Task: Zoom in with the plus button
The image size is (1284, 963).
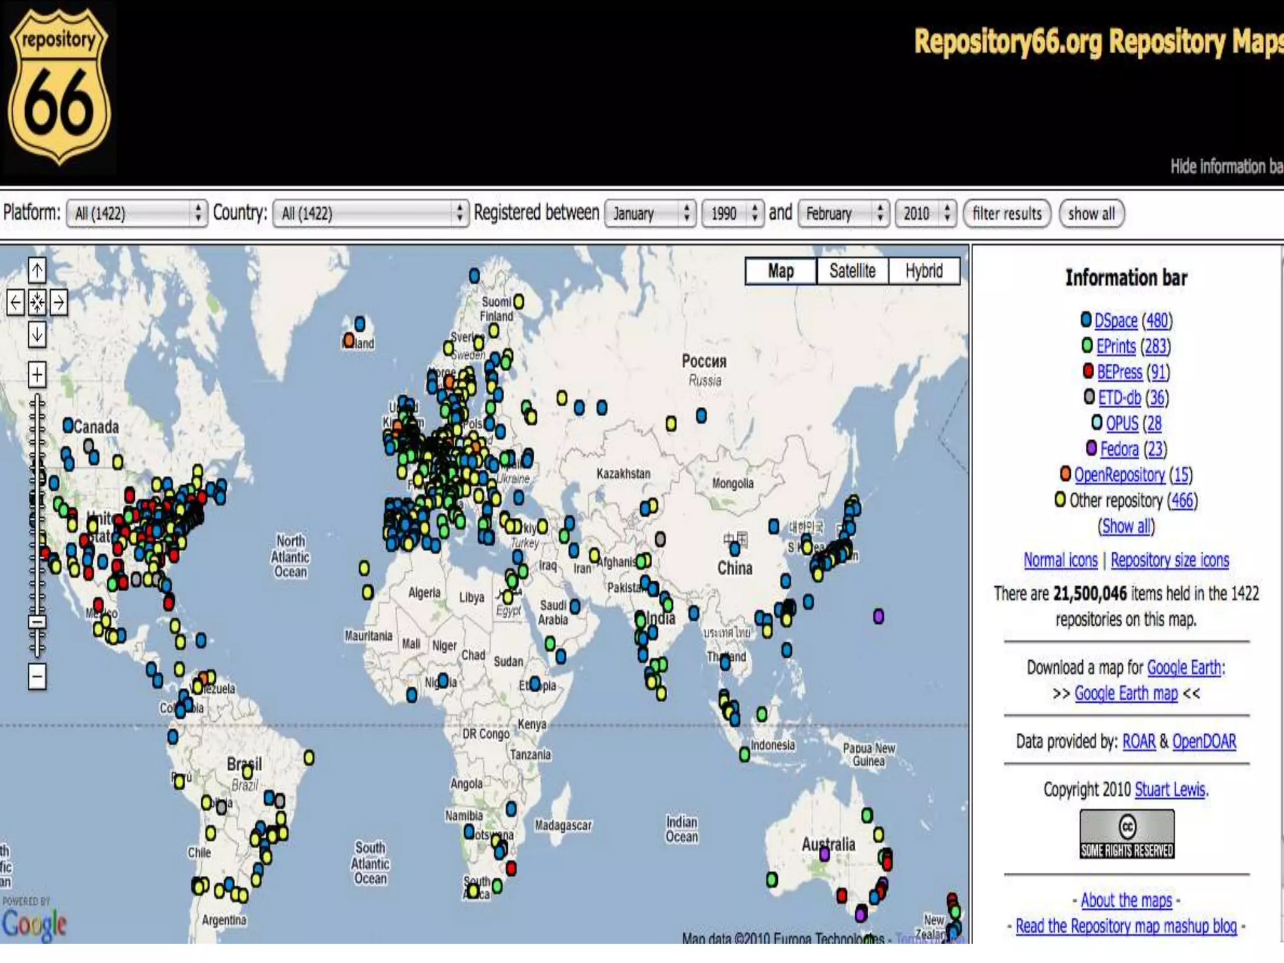Action: click(37, 375)
